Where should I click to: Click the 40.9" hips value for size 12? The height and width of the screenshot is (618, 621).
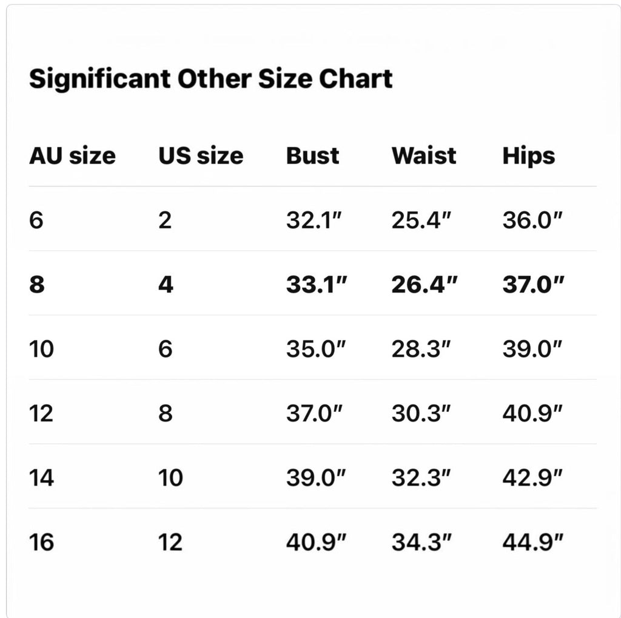tap(532, 413)
